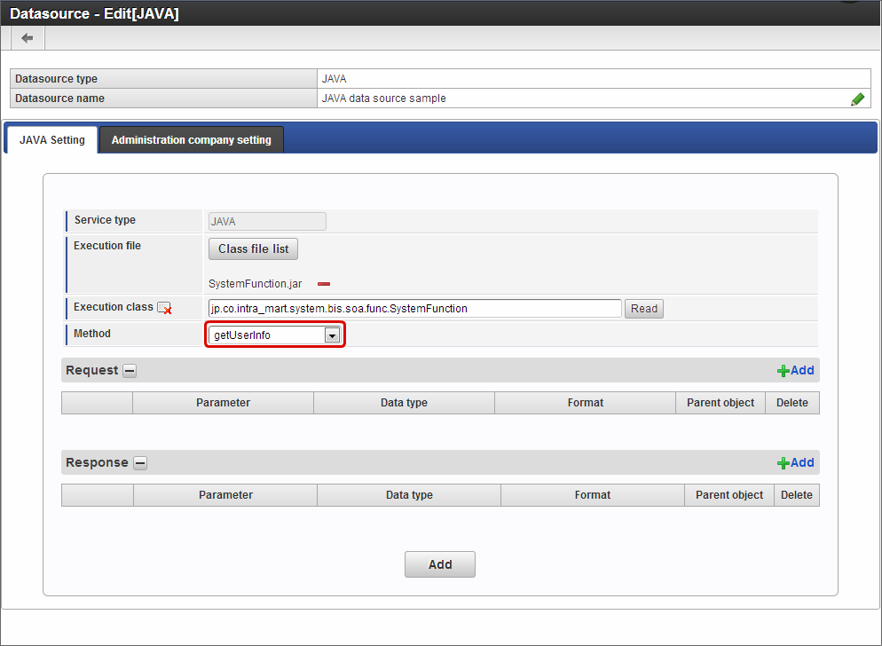Click Response table Parameter column header
882x646 pixels.
click(x=225, y=495)
